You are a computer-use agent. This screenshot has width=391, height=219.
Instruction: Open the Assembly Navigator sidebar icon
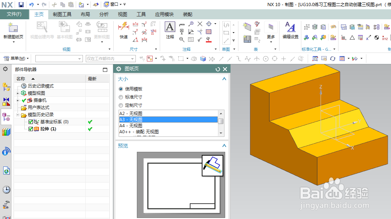6,87
